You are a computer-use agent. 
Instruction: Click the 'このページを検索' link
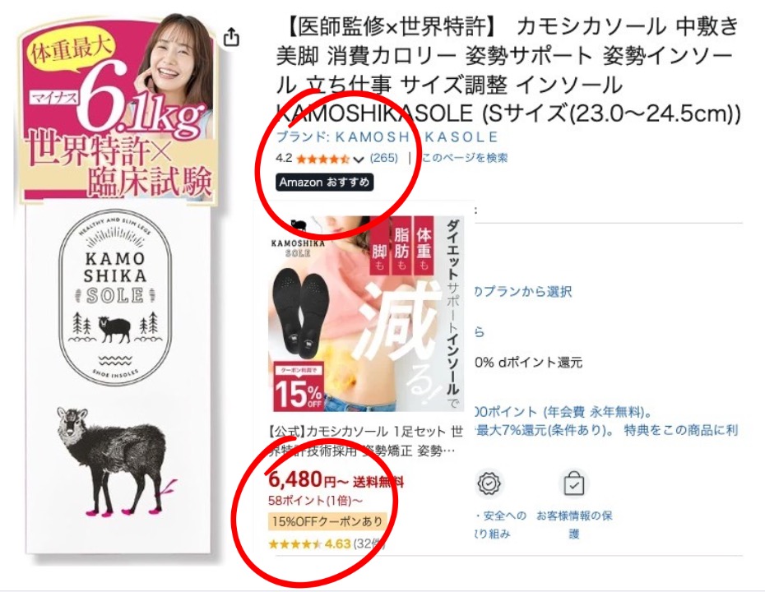coord(465,158)
